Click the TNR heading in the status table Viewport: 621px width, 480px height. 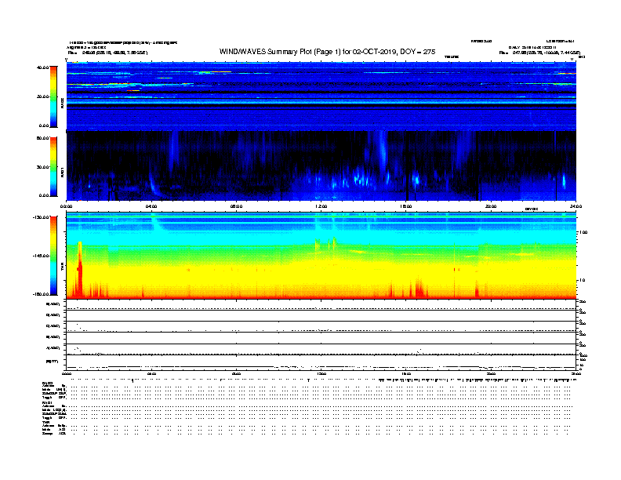45,422
